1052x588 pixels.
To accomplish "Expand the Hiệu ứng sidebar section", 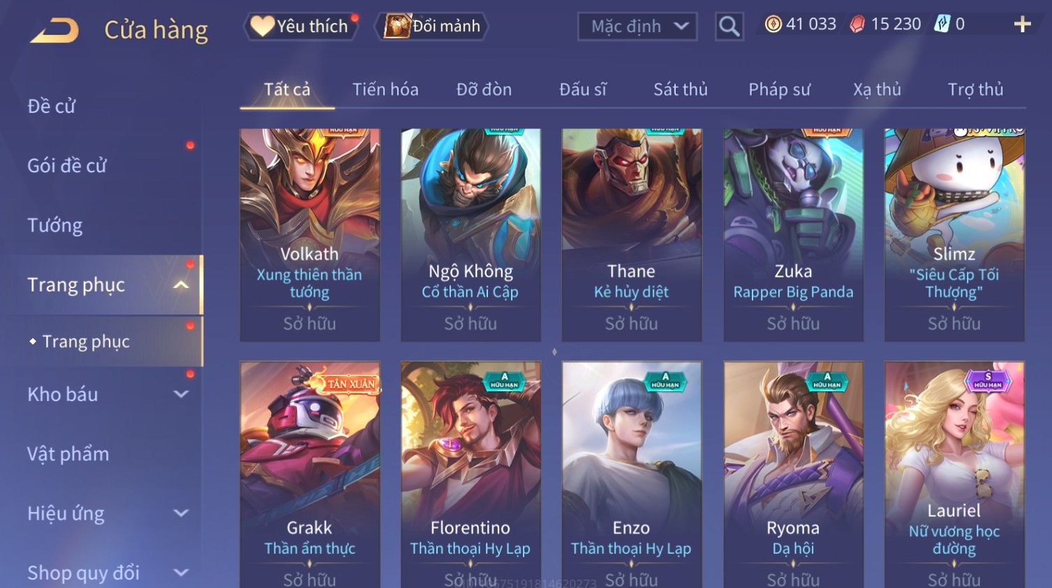I will [181, 513].
